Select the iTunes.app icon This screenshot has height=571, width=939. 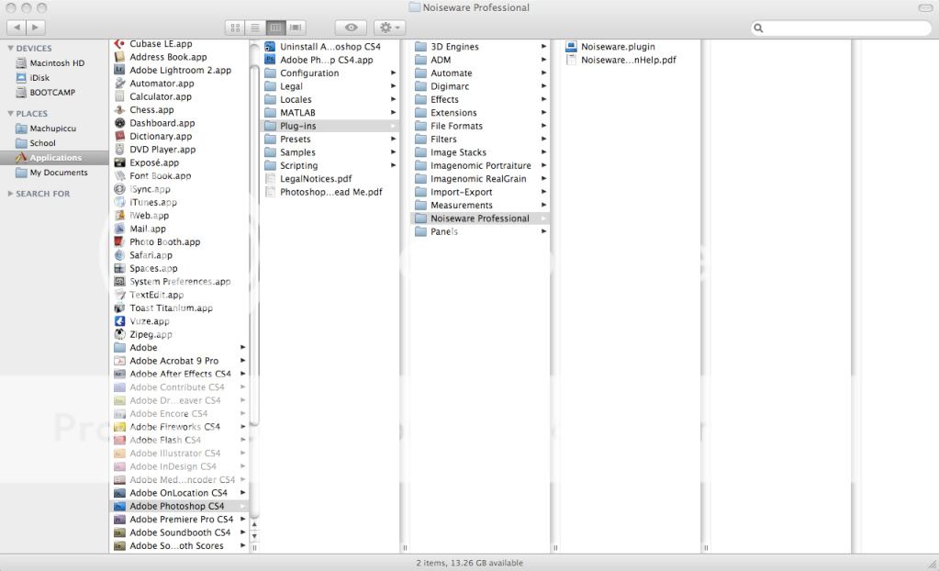(x=119, y=202)
